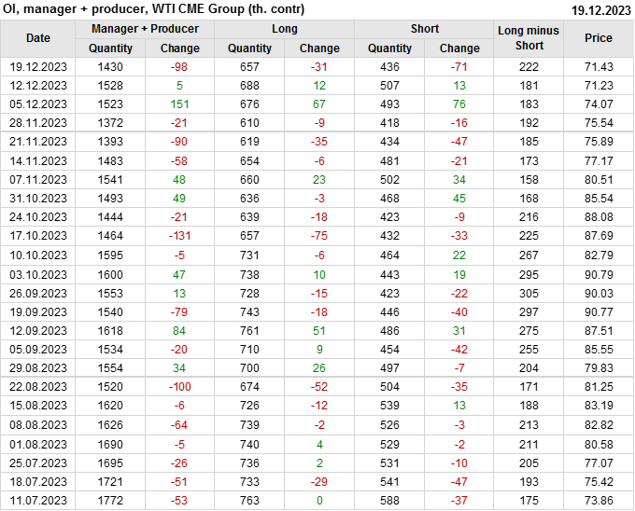The height and width of the screenshot is (511, 635).
Task: Select the Long minus Short column header
Action: (x=529, y=38)
